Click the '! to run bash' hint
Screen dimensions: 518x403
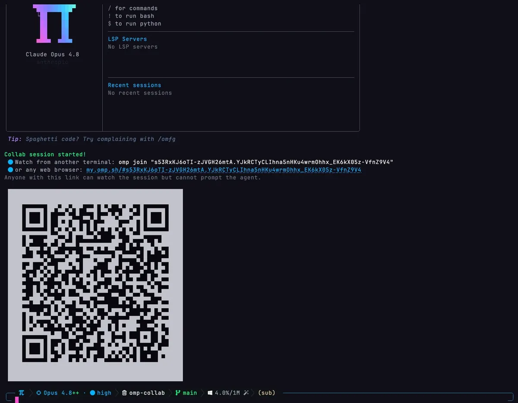(x=131, y=16)
